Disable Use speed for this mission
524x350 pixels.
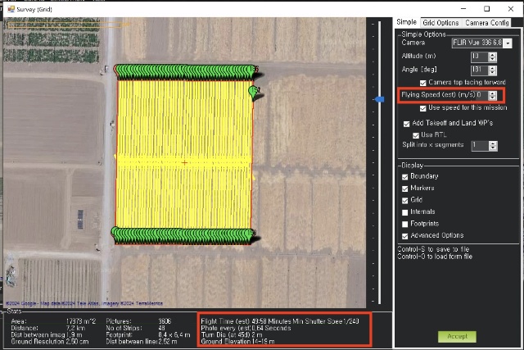click(x=422, y=108)
